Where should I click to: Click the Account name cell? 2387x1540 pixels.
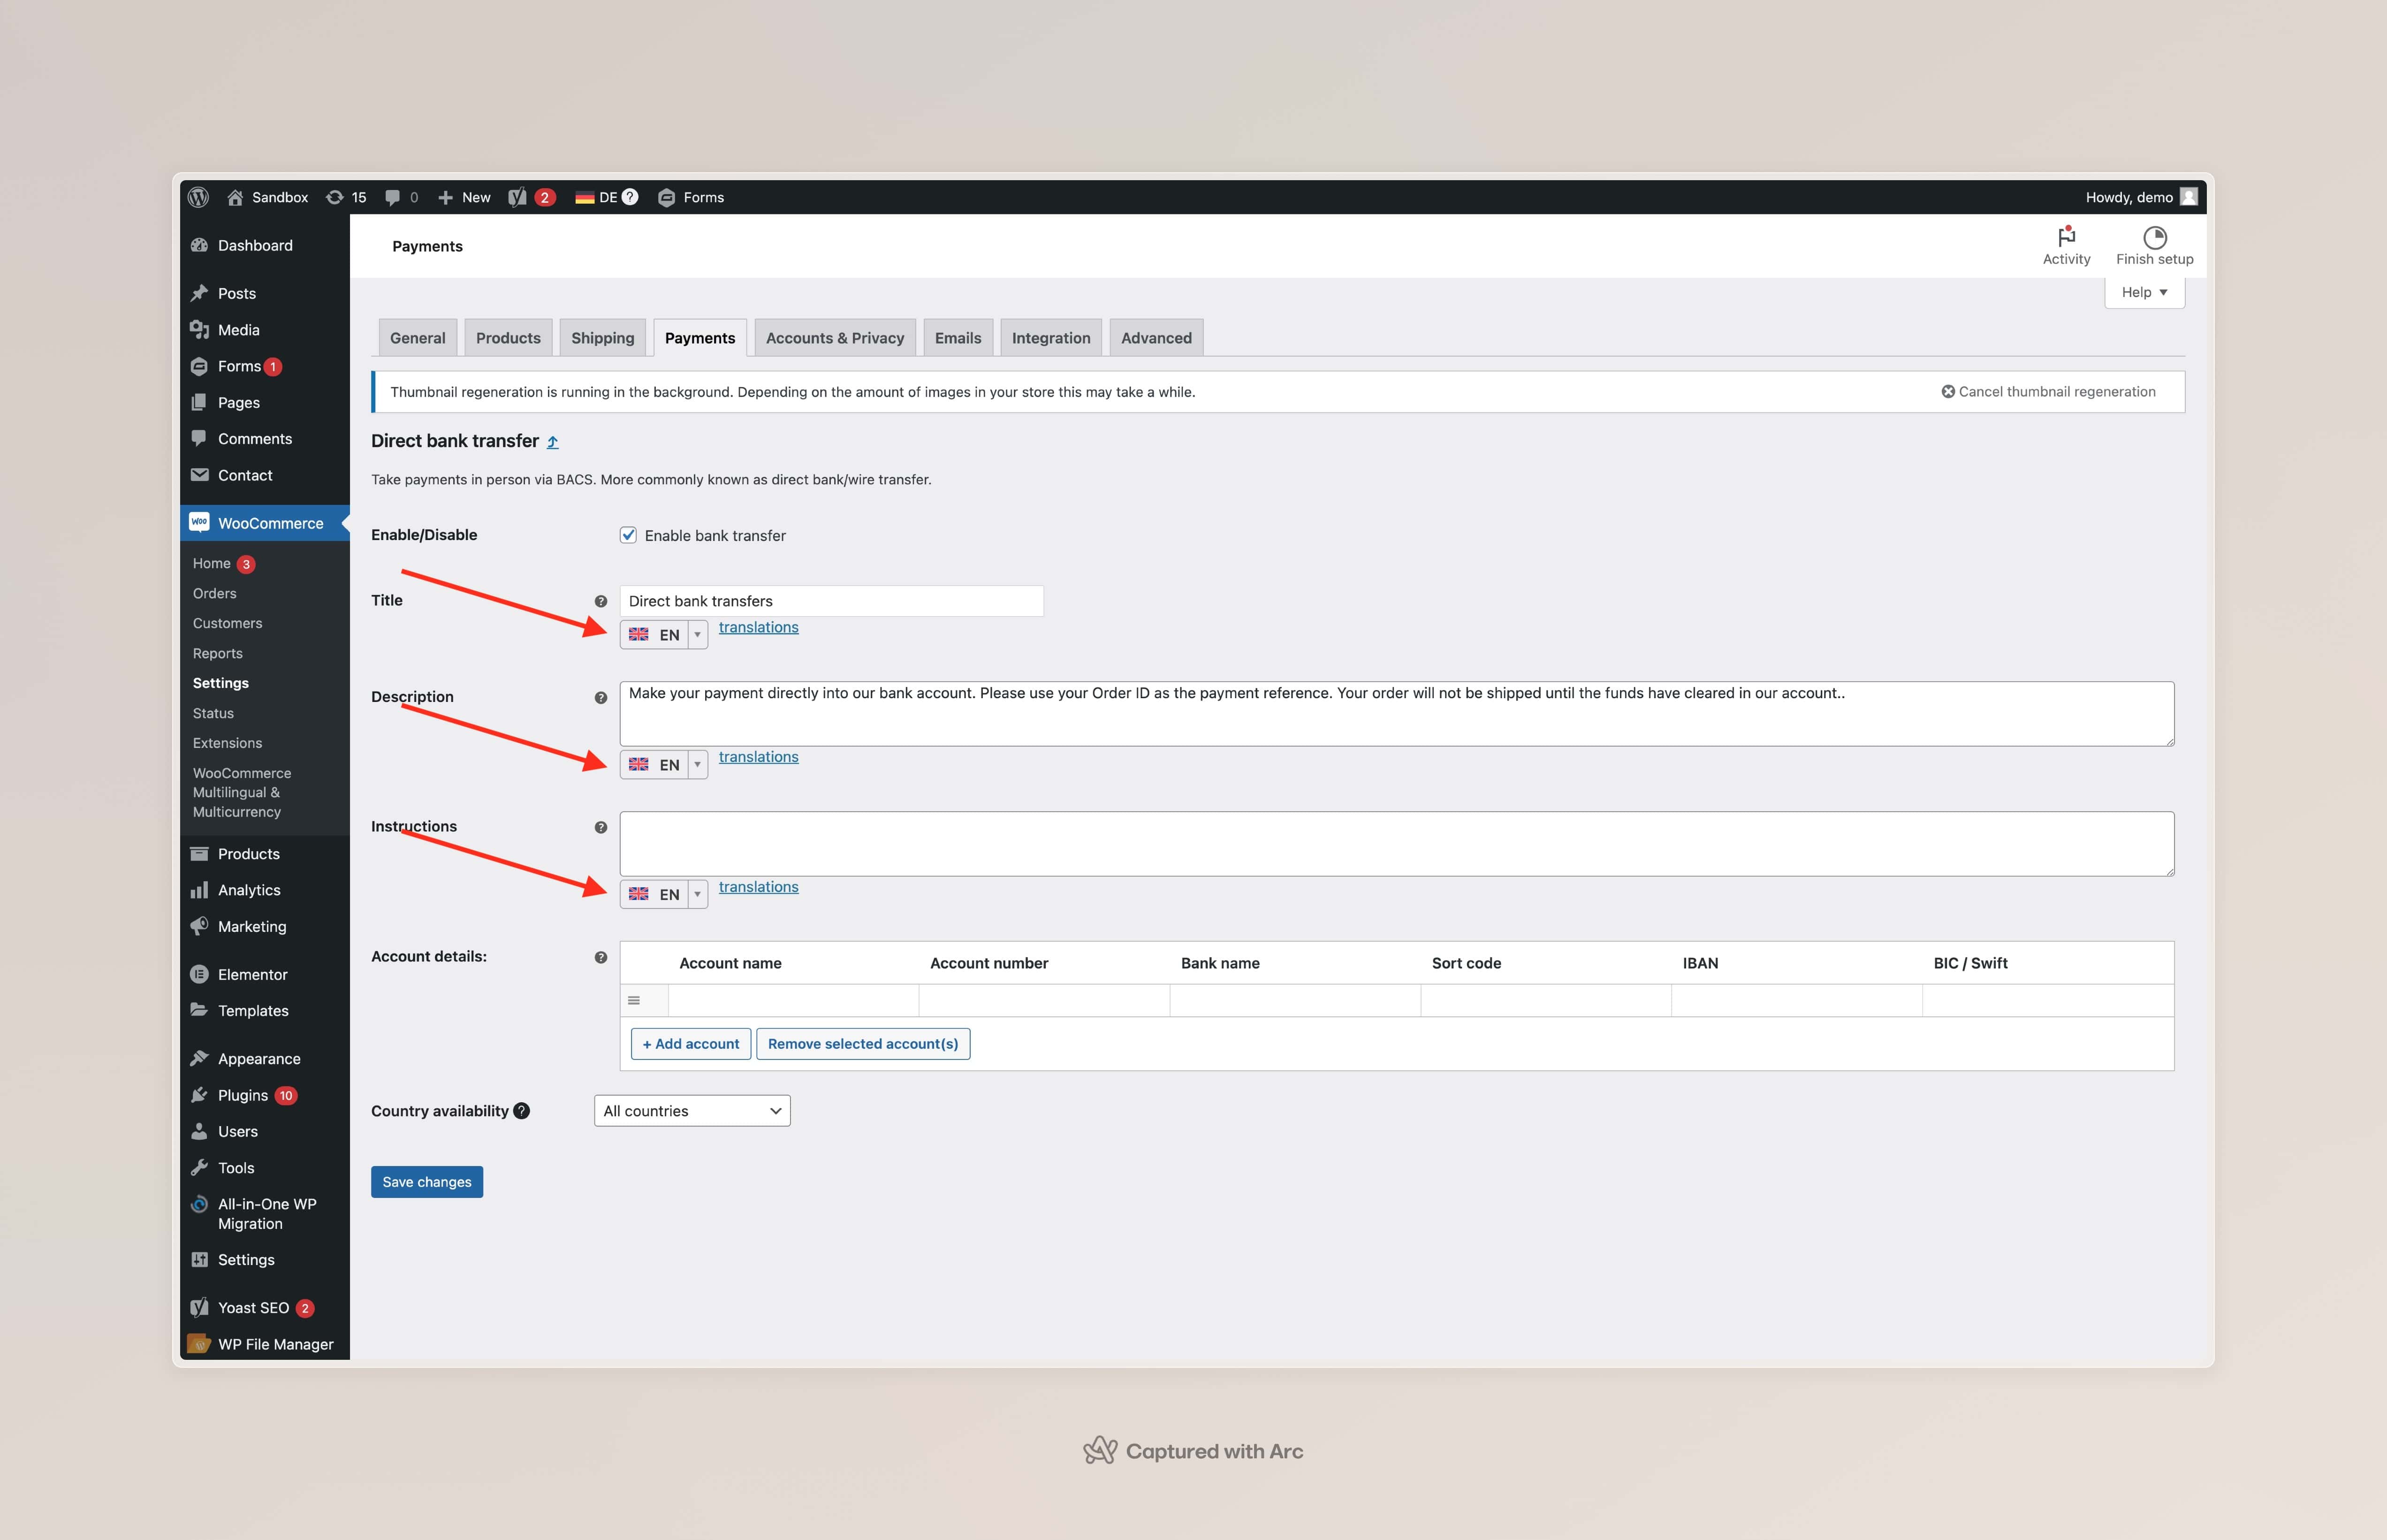[x=794, y=1000]
